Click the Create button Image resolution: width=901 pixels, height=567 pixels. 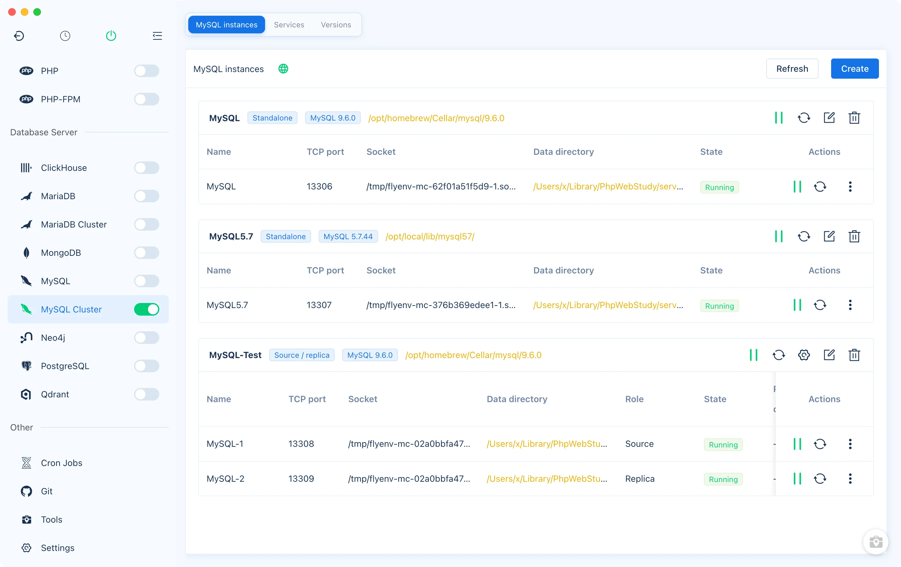click(855, 69)
